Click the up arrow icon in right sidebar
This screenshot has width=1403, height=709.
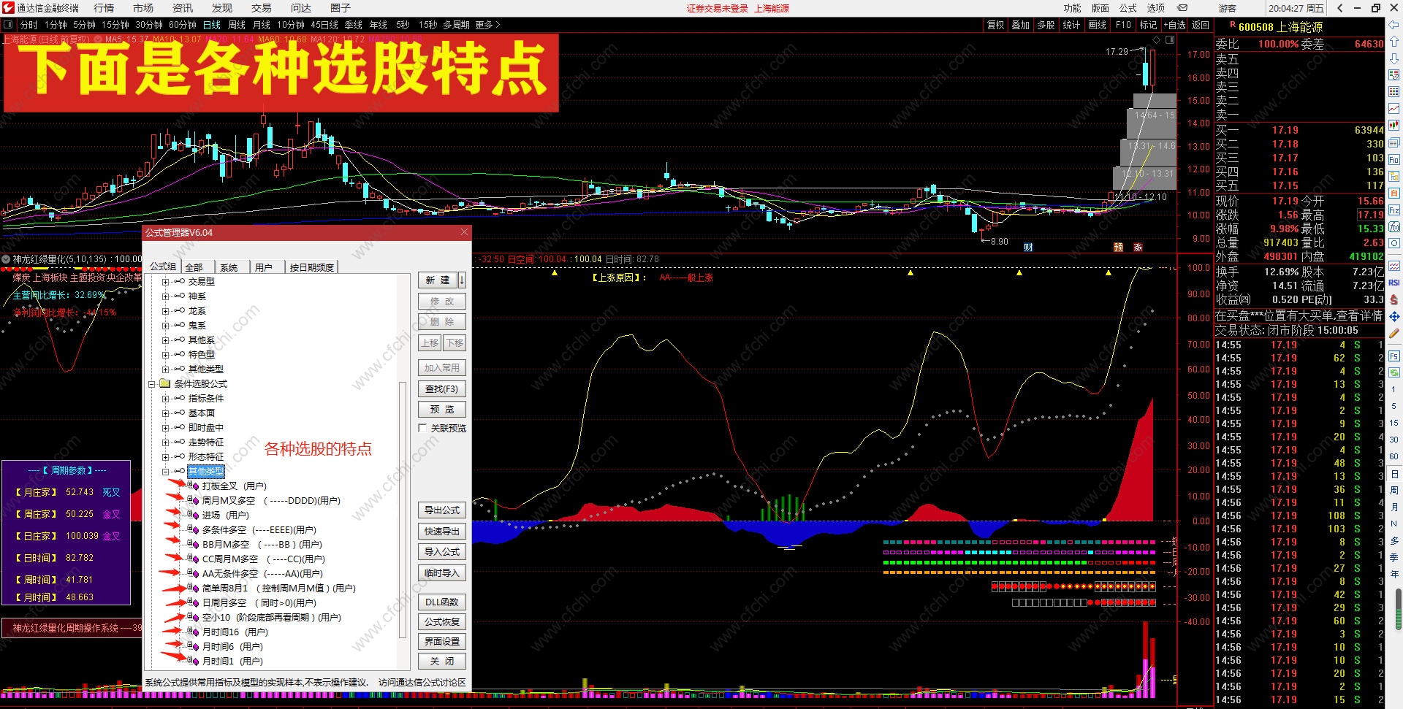tap(1394, 42)
